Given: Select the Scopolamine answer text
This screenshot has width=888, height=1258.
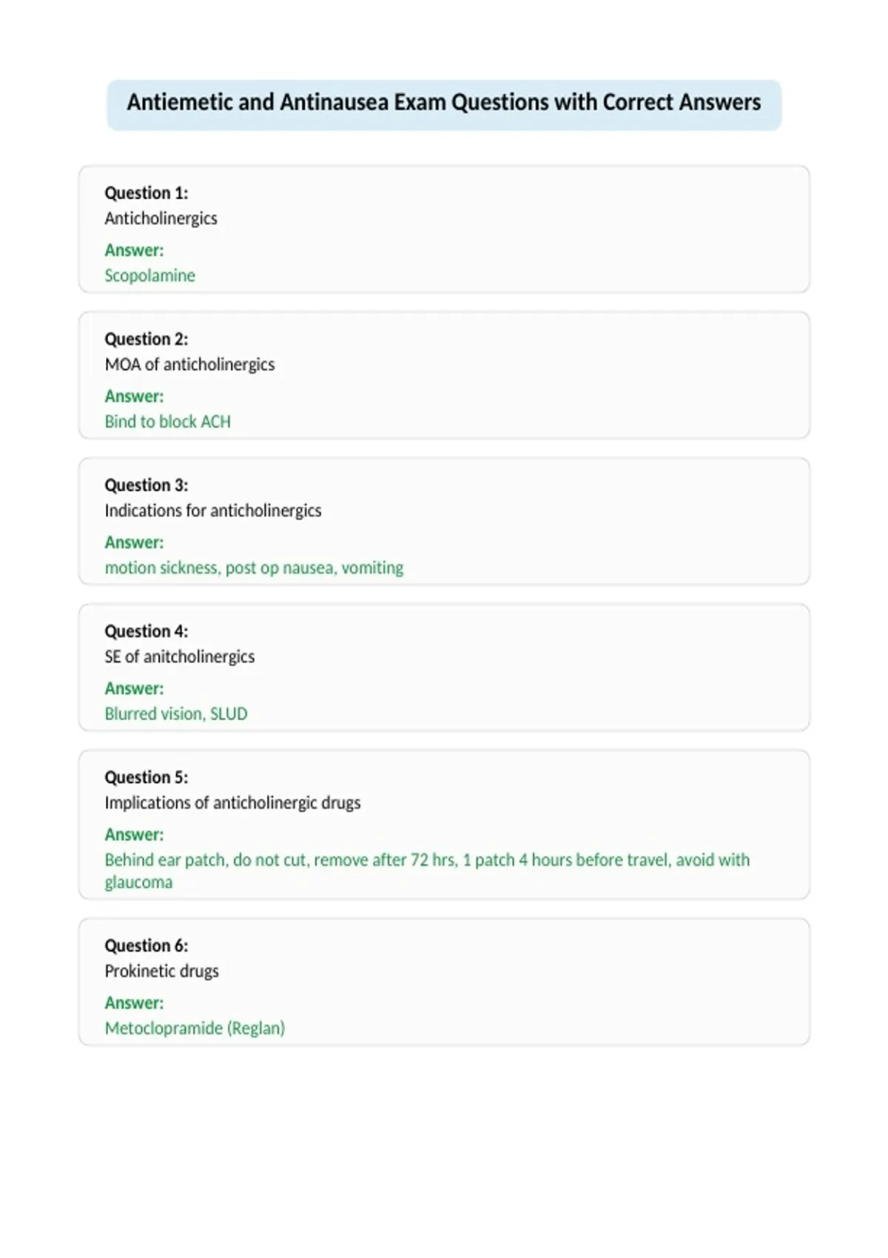Looking at the screenshot, I should tap(149, 275).
